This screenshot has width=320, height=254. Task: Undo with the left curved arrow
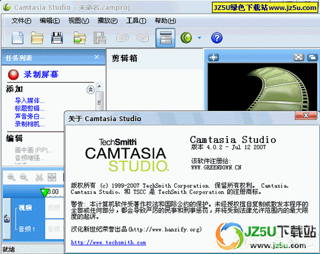[x=122, y=38]
